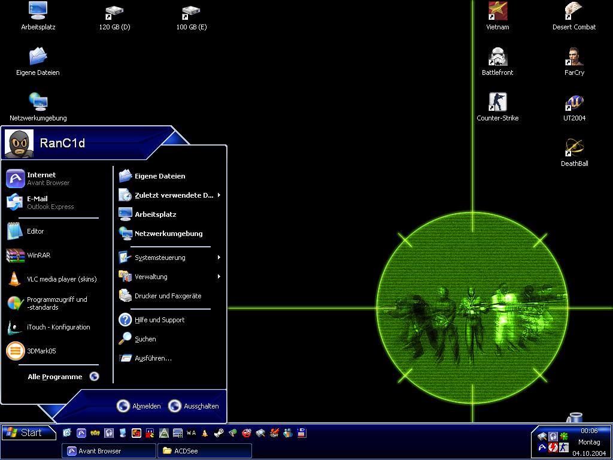This screenshot has height=460, width=613.
Task: Expand the Verwaltung submenu arrow
Action: click(219, 277)
